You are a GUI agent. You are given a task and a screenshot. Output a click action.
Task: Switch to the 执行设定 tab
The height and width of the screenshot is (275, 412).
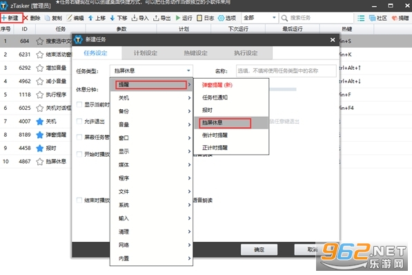click(x=246, y=53)
